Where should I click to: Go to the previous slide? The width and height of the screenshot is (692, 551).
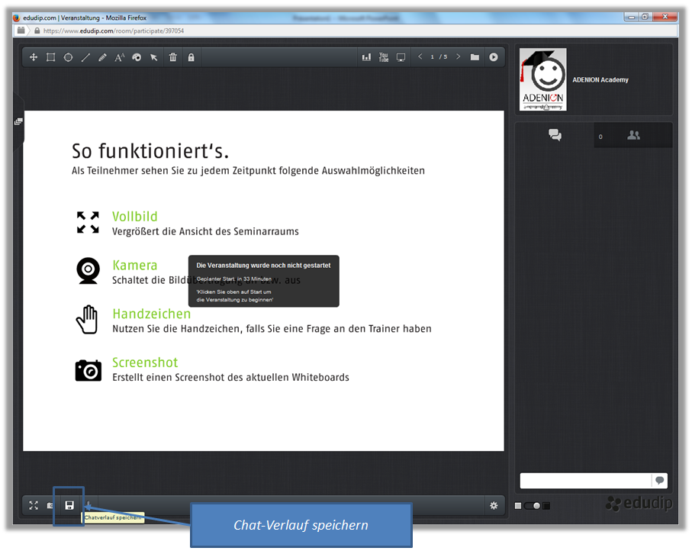[x=420, y=57]
